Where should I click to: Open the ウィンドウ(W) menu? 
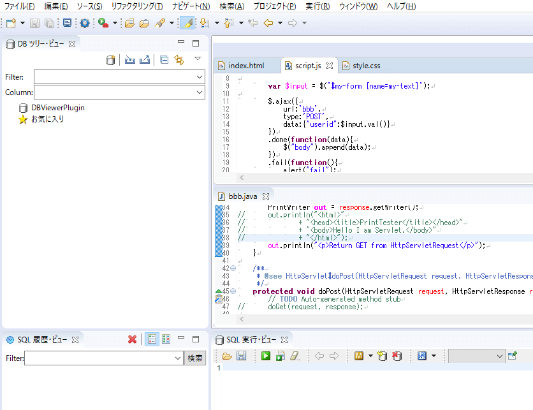[x=358, y=6]
